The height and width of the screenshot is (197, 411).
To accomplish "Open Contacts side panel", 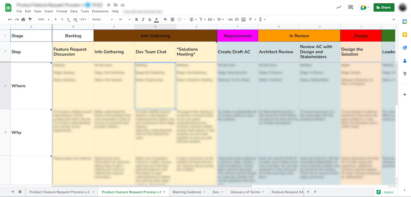I will tap(405, 61).
